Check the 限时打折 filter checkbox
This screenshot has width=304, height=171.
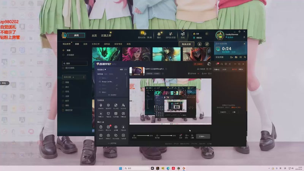click(63, 110)
